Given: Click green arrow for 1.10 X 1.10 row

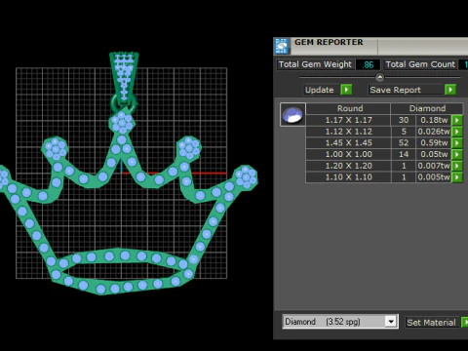Looking at the screenshot, I should coord(457,176).
